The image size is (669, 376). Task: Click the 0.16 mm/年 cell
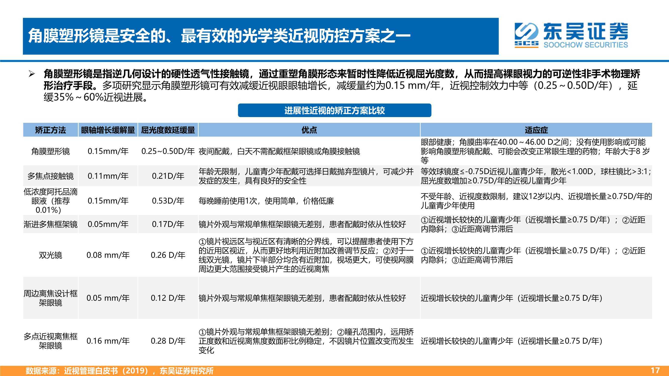(108, 341)
